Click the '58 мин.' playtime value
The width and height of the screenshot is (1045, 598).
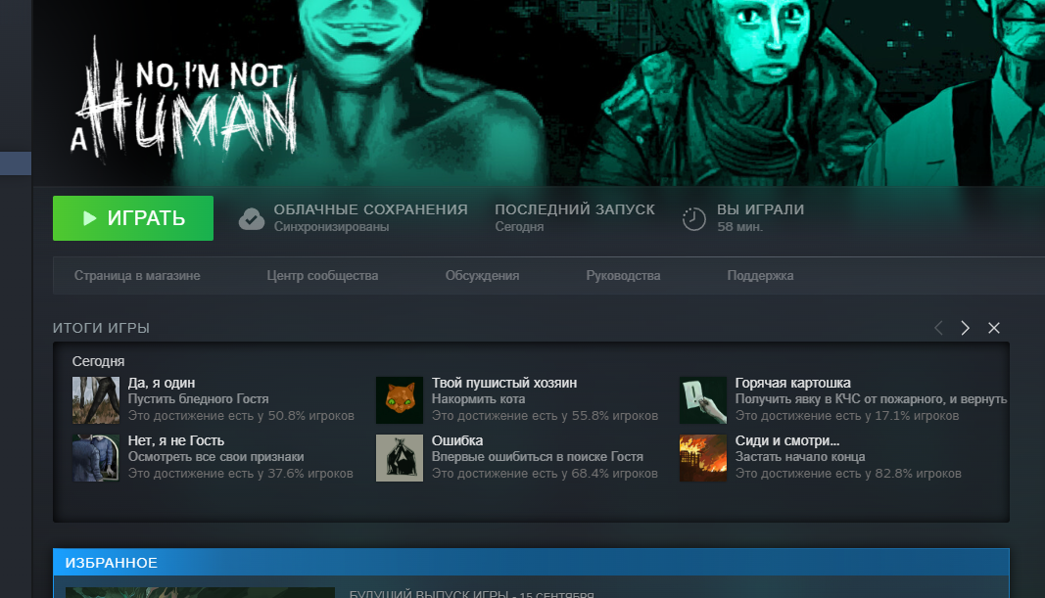(739, 227)
